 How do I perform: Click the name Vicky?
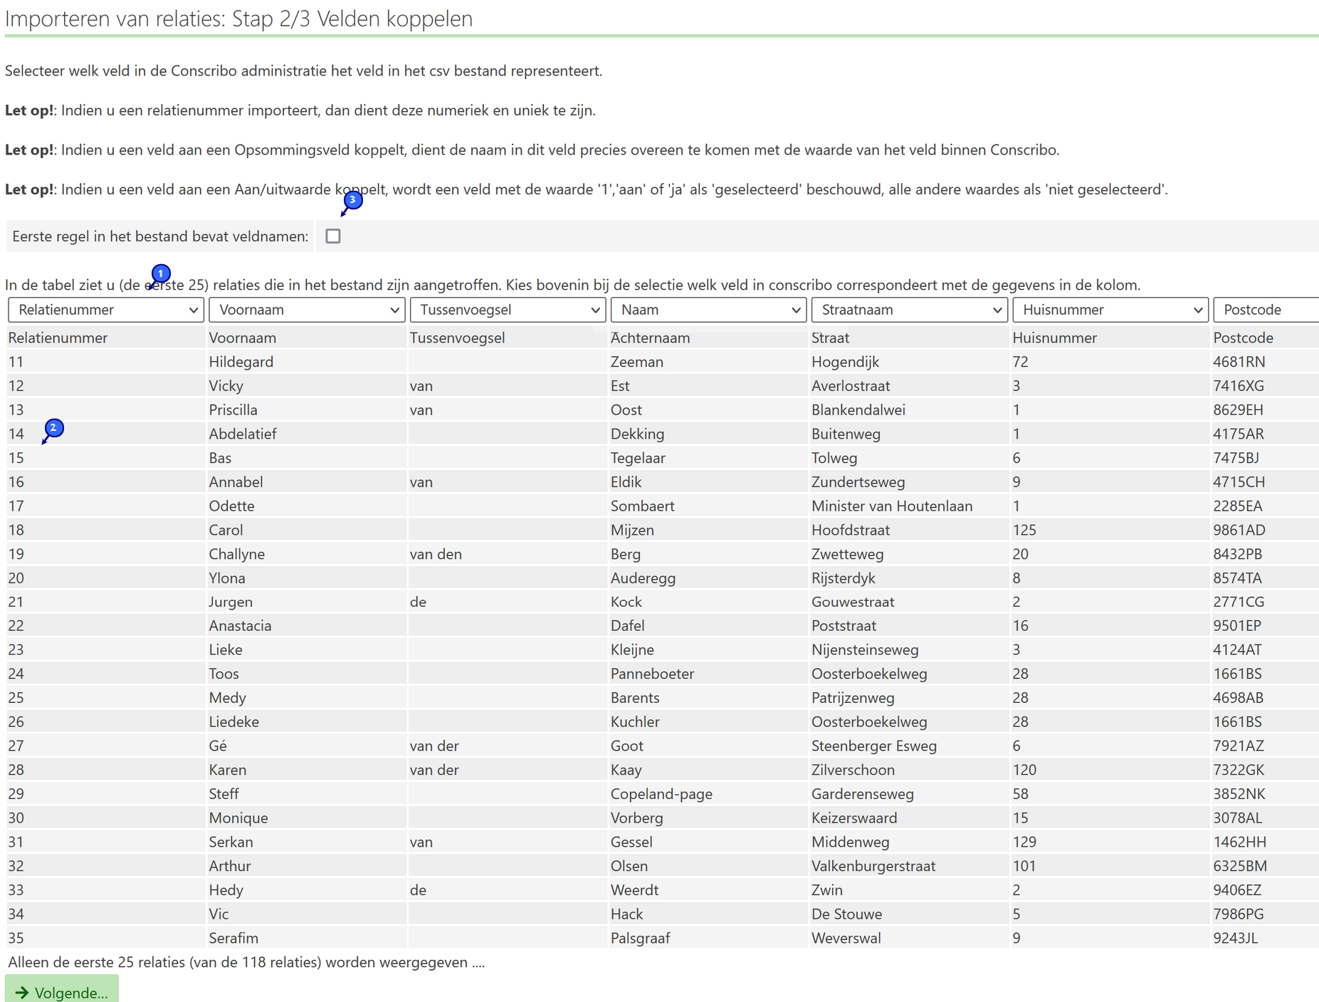tap(226, 386)
